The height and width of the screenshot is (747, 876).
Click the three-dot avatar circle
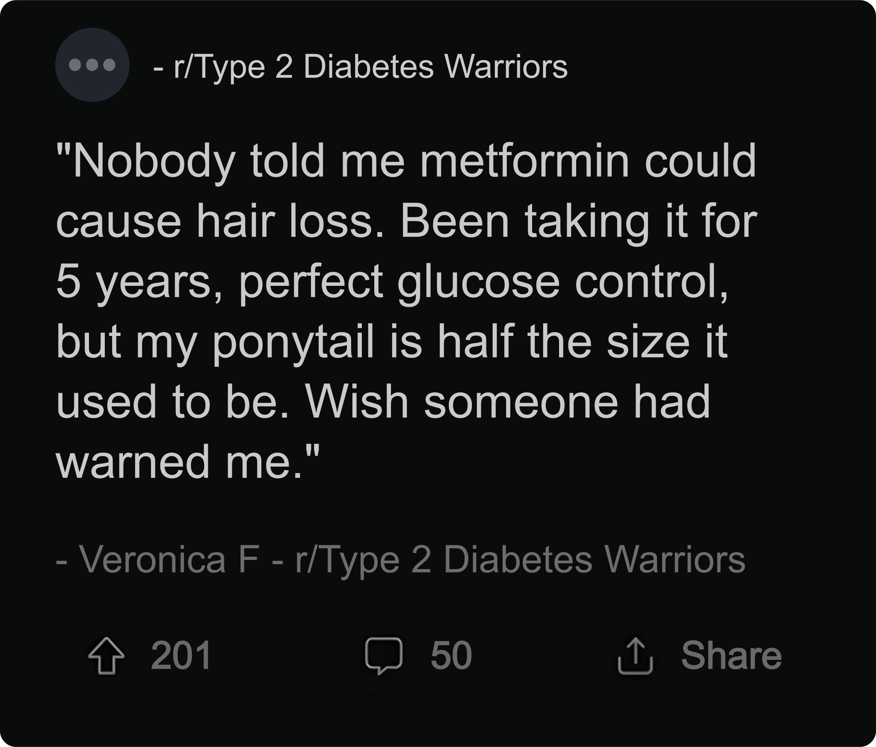pos(92,65)
